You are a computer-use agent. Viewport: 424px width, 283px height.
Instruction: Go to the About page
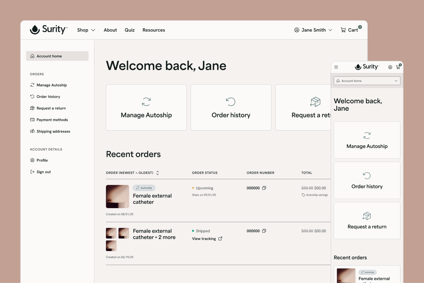click(110, 30)
